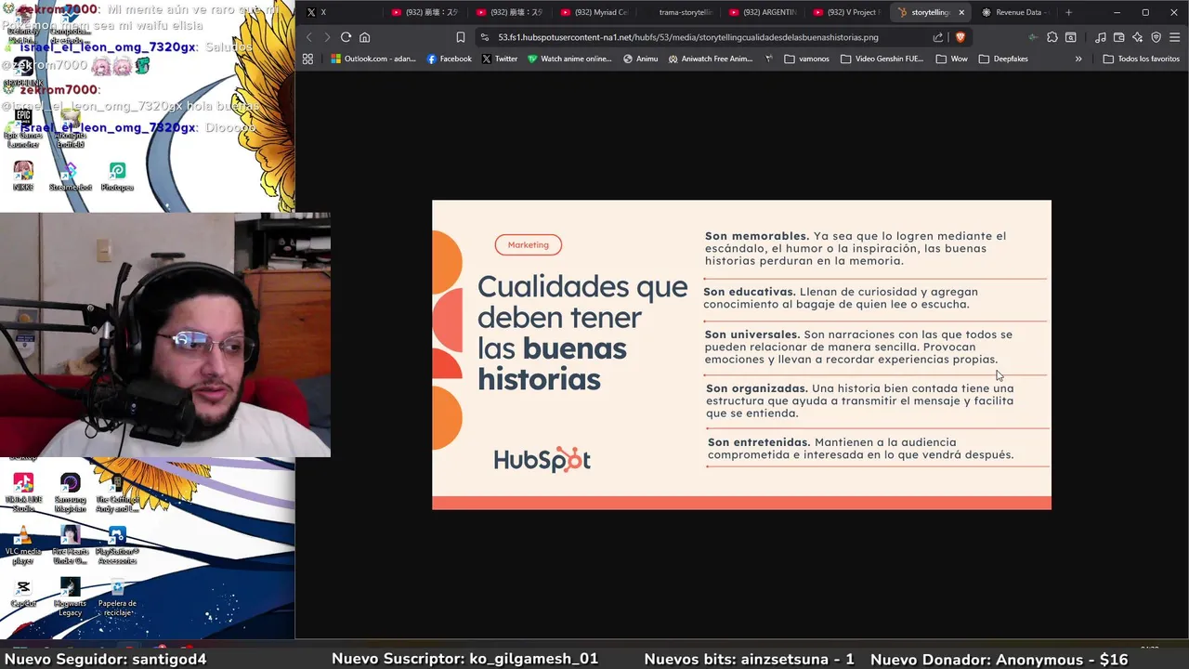The width and height of the screenshot is (1189, 669).
Task: Open the Brave wallet toolbar icon
Action: (1119, 37)
